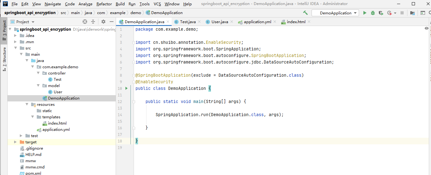Click locate/scroll-from-source target icon in Project panel
The height and width of the screenshot is (175, 431).
coord(85,22)
